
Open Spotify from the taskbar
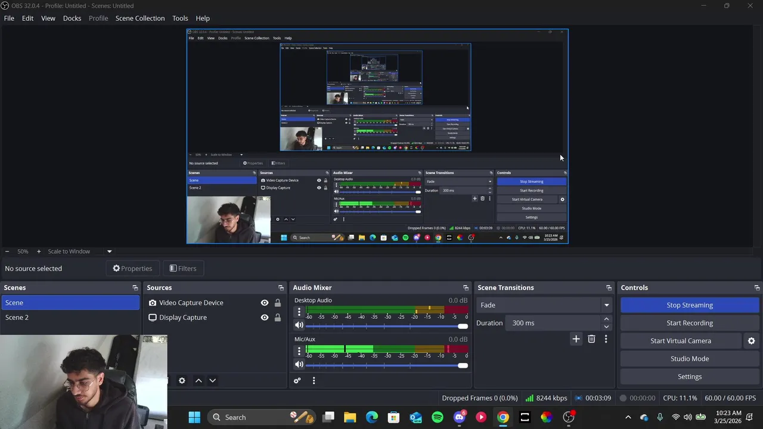(438, 417)
